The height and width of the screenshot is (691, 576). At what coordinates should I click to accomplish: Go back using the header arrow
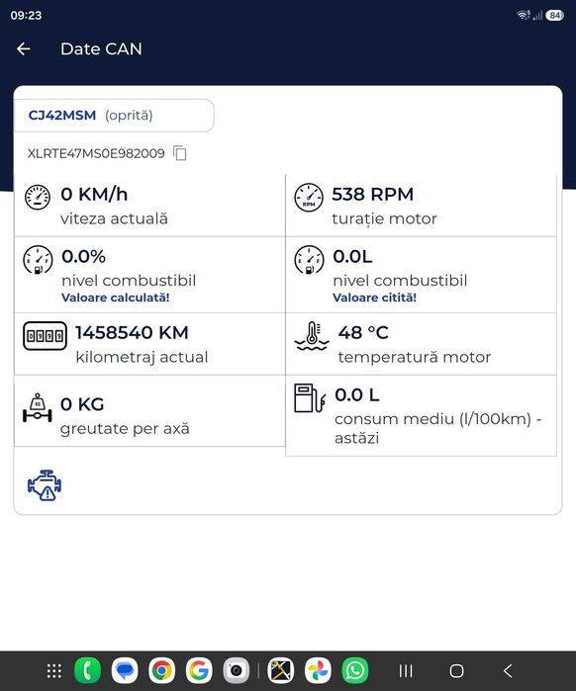point(24,48)
